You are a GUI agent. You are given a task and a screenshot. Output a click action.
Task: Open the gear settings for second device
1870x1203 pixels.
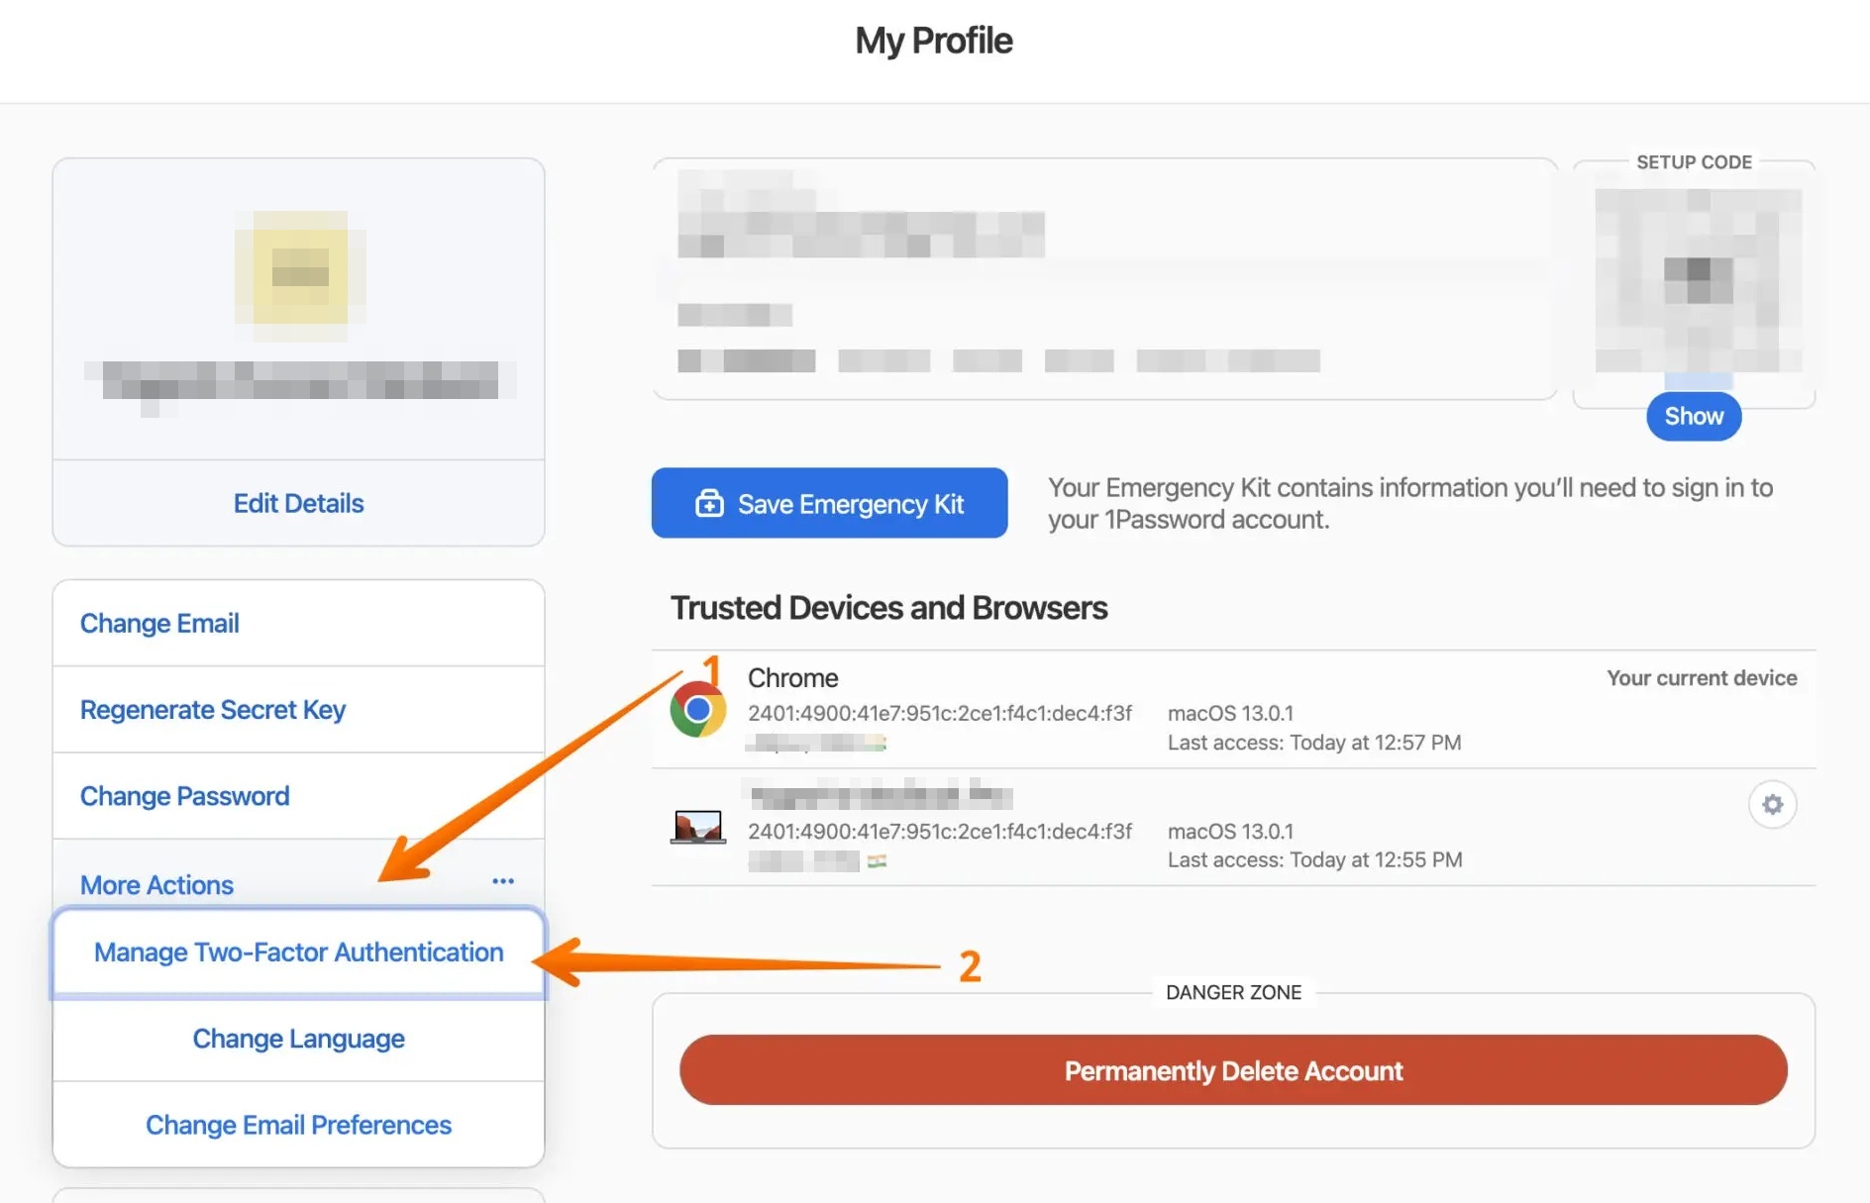pyautogui.click(x=1772, y=805)
